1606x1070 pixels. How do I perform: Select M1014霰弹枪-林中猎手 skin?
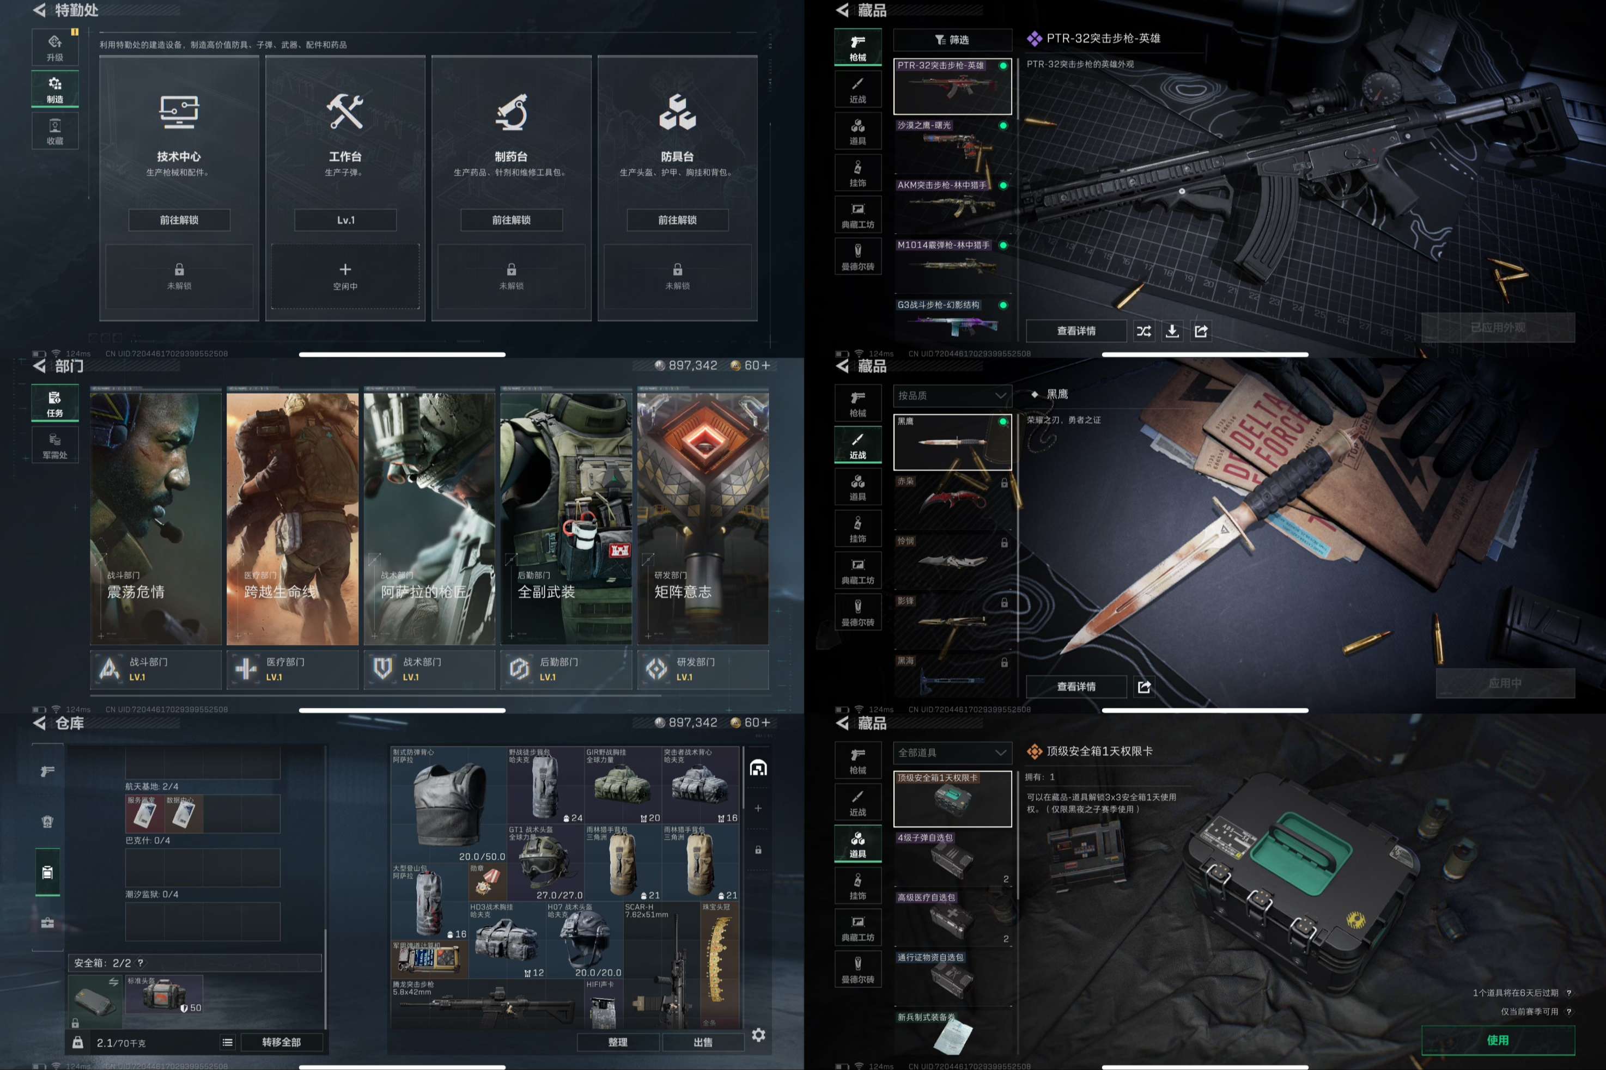tap(952, 266)
